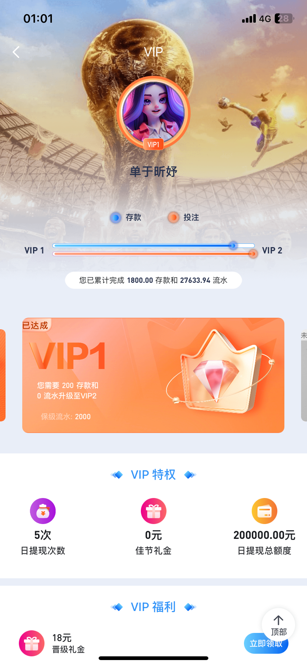Open the user avatar with VIP1 badge
This screenshot has width=307, height=666.
pos(153,113)
